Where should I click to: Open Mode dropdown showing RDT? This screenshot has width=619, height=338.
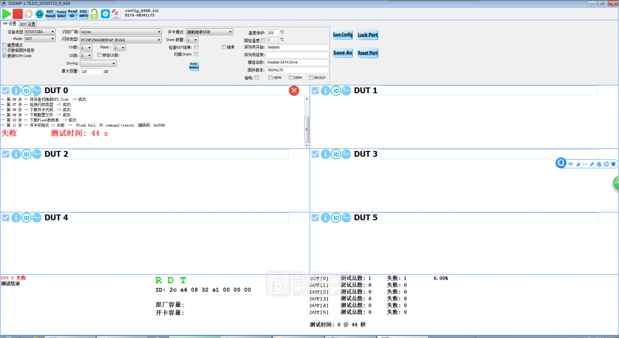[x=40, y=39]
